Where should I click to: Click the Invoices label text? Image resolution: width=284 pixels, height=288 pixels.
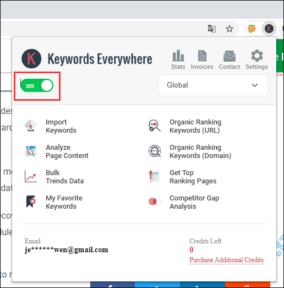(x=202, y=67)
